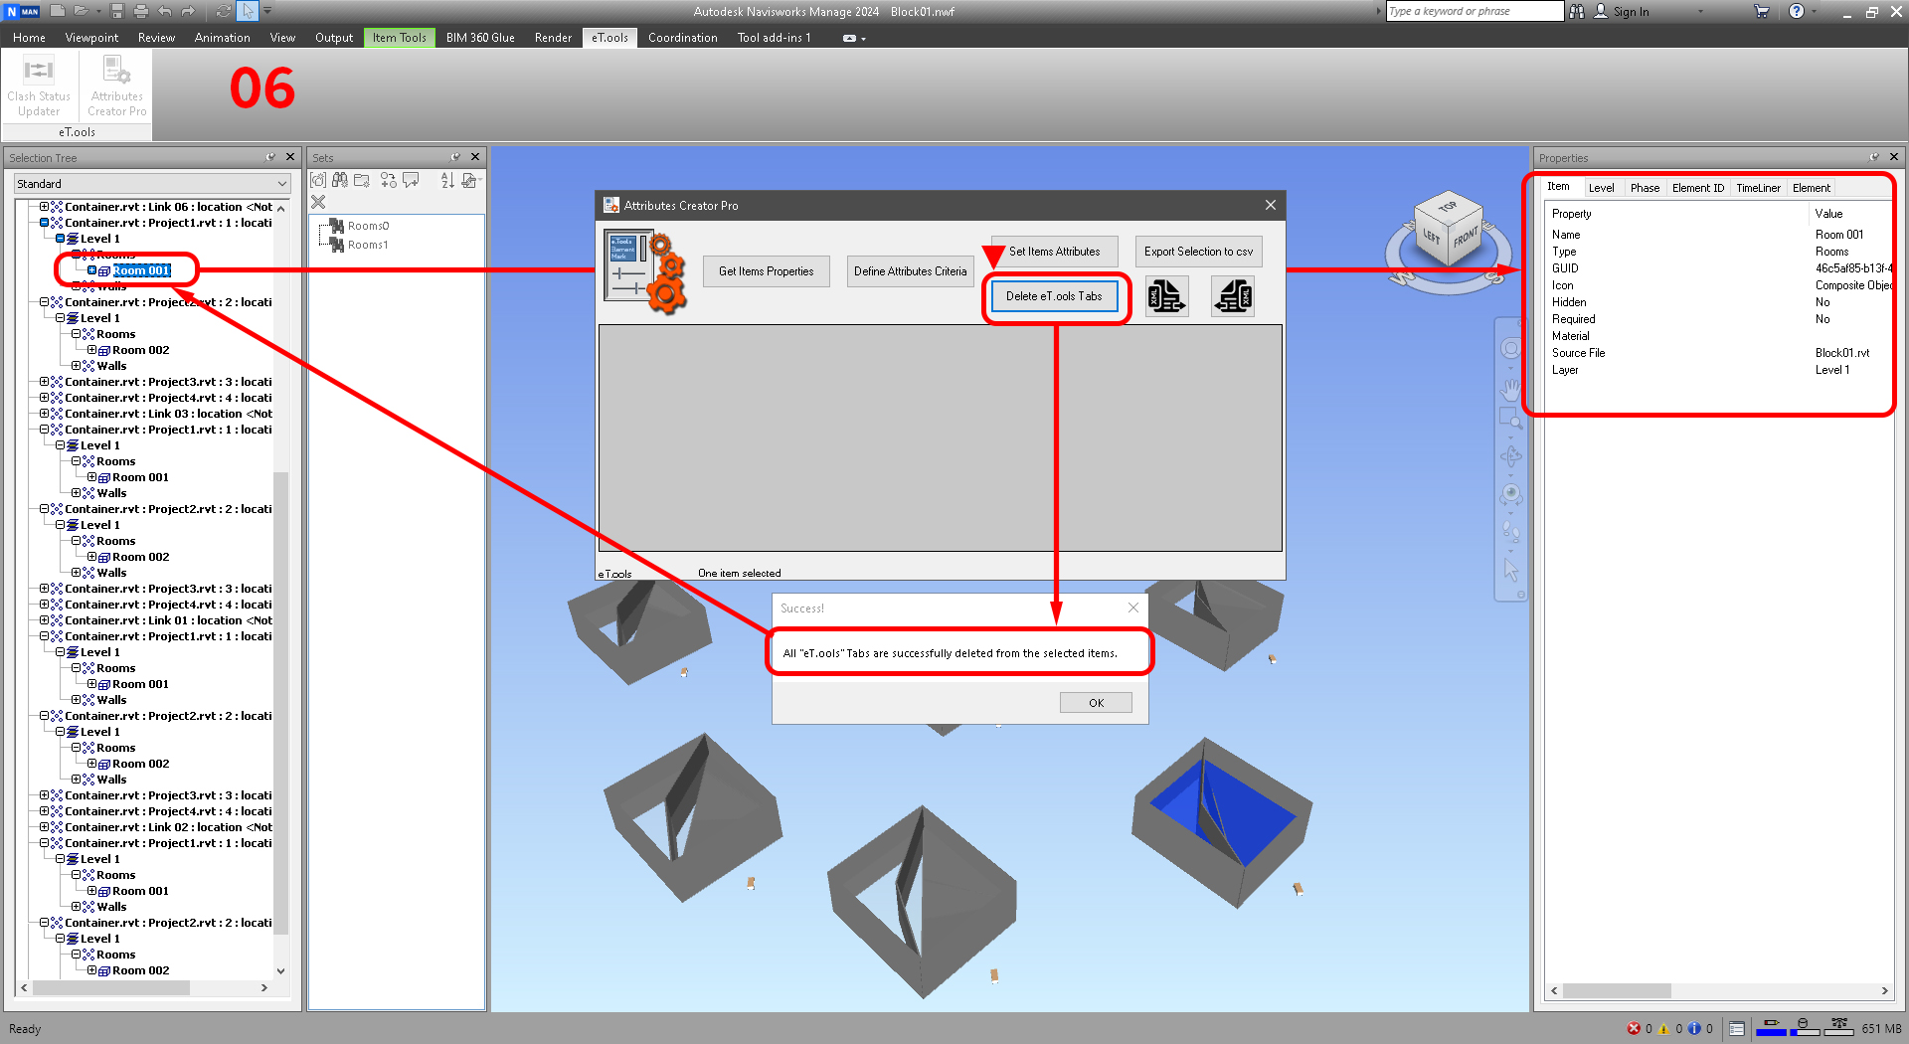Viewport: 1909px width, 1044px height.
Task: Switch to the Item Tools ribbon tab
Action: point(399,38)
